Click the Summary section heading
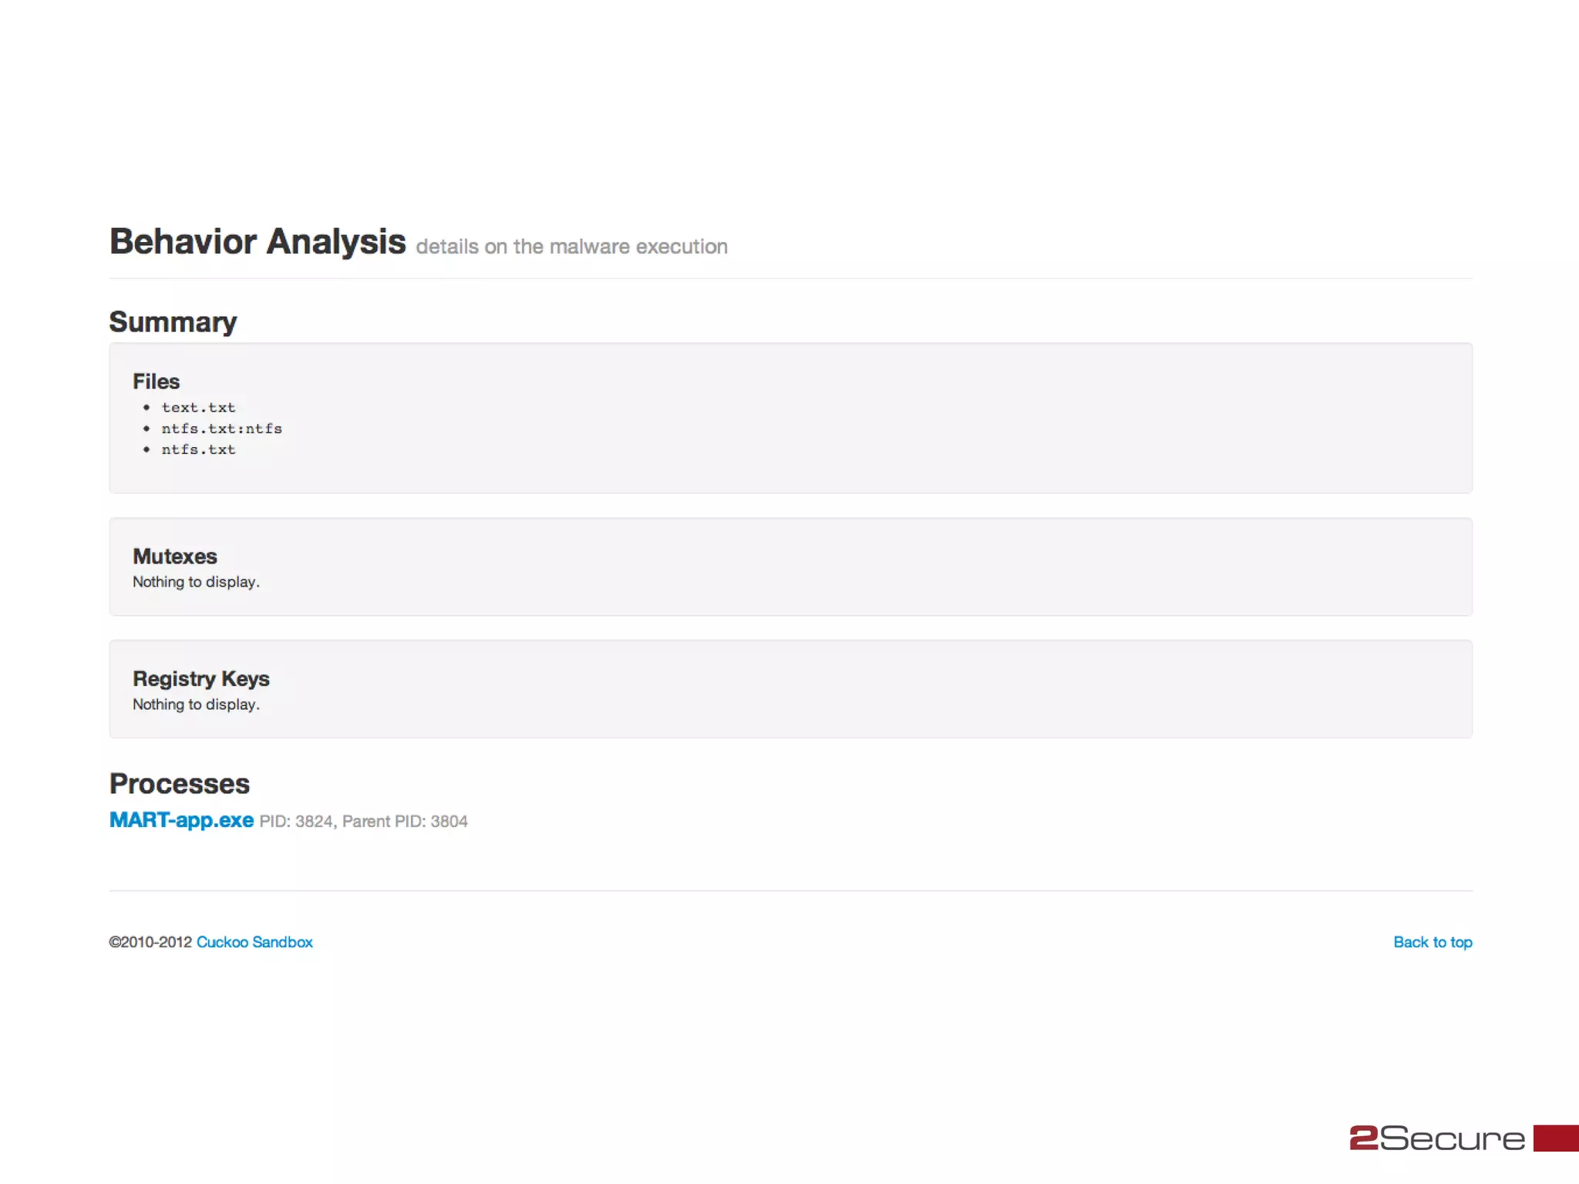This screenshot has height=1184, width=1579. (x=173, y=321)
